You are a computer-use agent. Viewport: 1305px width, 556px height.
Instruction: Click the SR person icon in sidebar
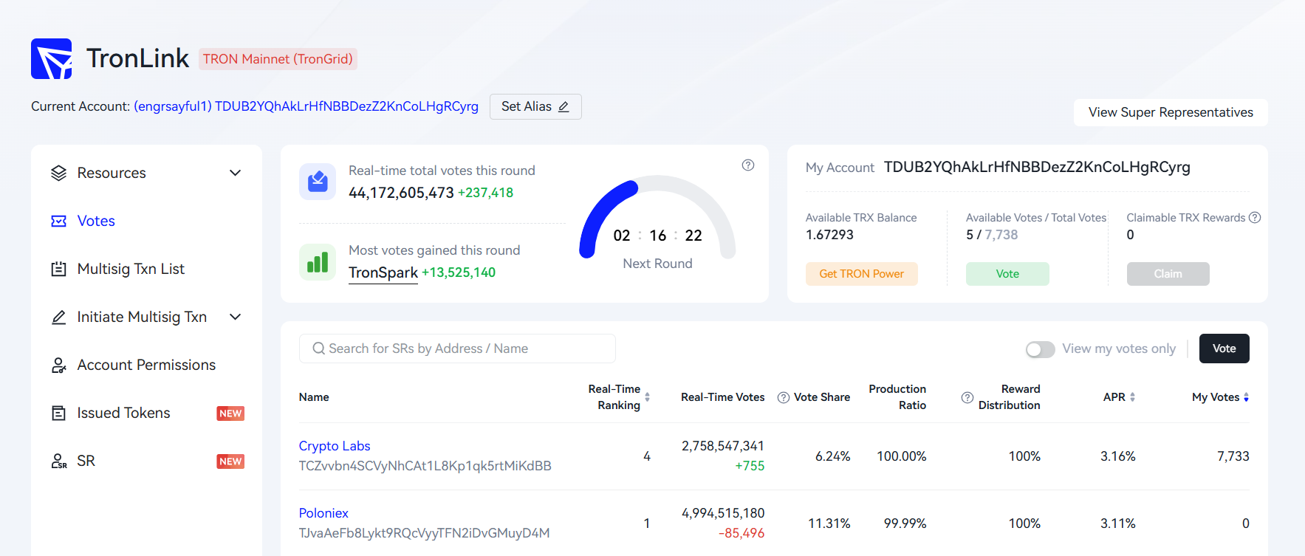(x=58, y=461)
